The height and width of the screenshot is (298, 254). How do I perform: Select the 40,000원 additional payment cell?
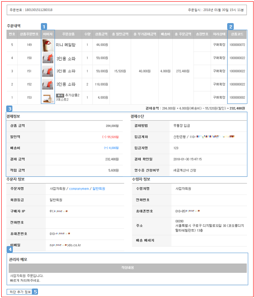coord(145,71)
